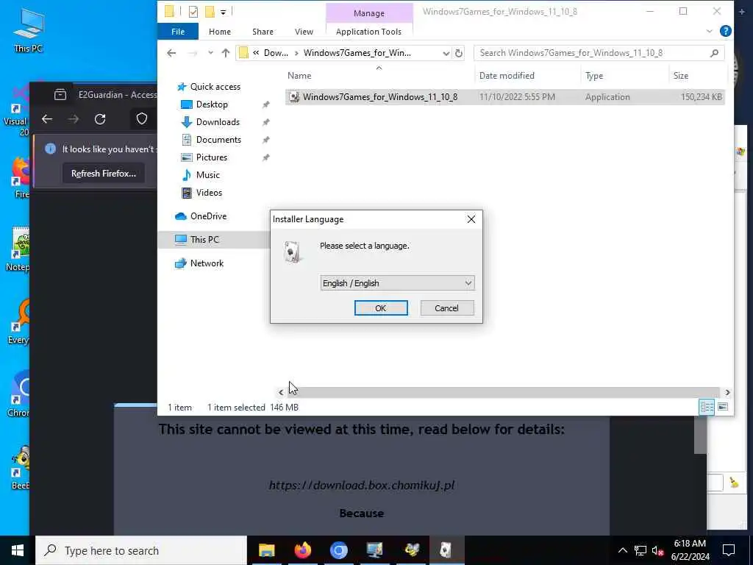Open the Application Tools ribbon tab
The width and height of the screenshot is (753, 565).
pyautogui.click(x=368, y=32)
